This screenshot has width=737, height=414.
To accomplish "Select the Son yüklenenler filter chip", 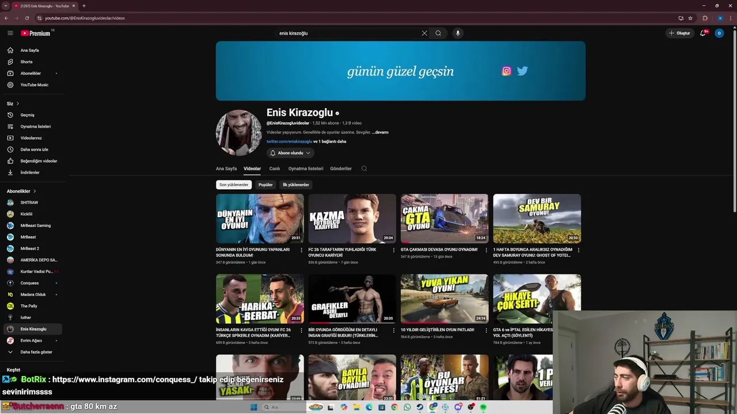I will coord(234,185).
